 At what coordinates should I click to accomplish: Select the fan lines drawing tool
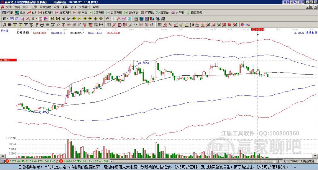[x=114, y=25]
